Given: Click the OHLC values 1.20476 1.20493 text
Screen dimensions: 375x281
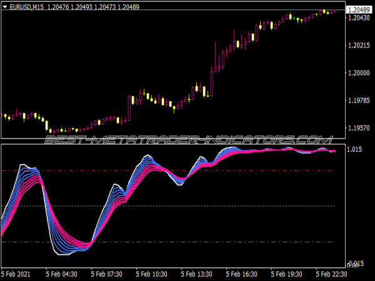Looking at the screenshot, I should (70, 7).
